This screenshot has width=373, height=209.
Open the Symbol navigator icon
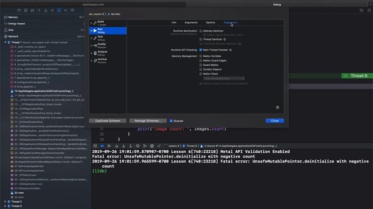33,10
